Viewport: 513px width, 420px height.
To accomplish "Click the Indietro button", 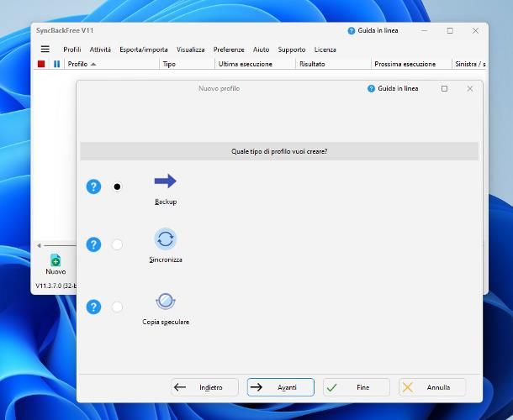I will pos(205,387).
